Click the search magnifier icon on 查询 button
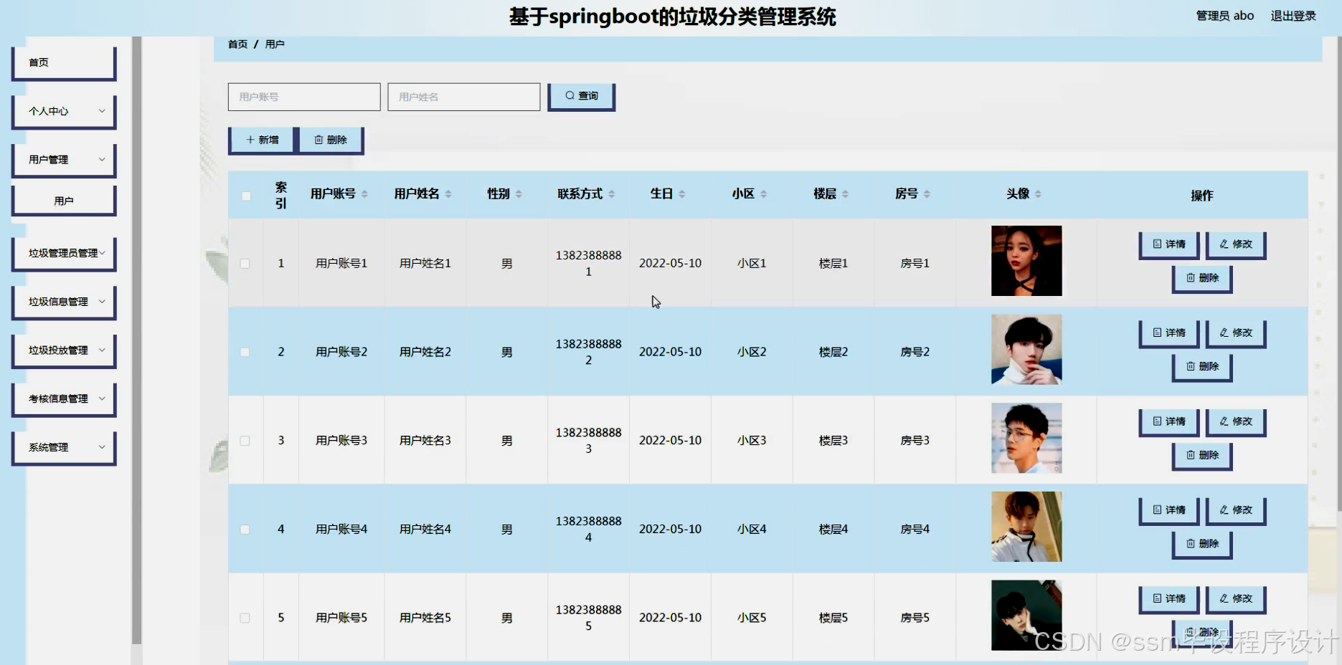1342x665 pixels. pyautogui.click(x=569, y=95)
